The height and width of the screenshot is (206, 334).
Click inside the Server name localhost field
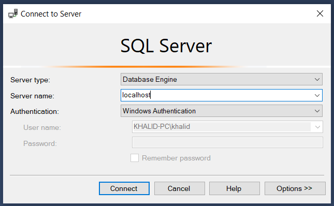pos(217,95)
